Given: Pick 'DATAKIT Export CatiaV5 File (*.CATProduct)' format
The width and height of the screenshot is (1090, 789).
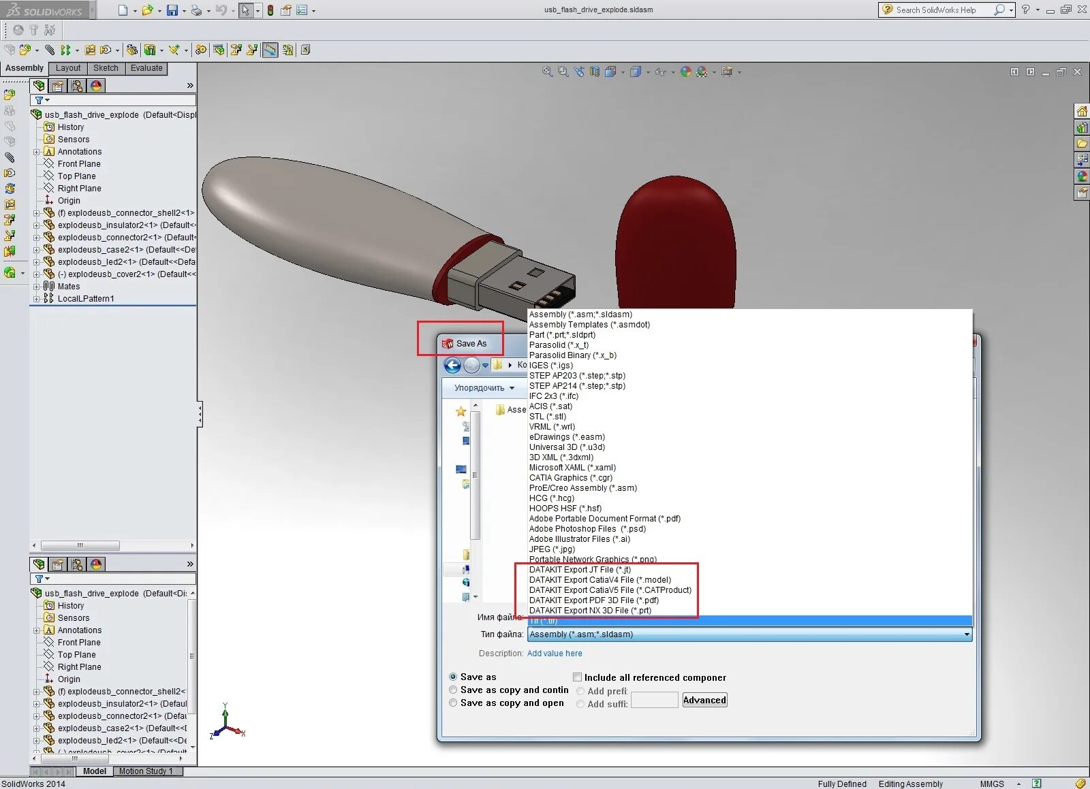Looking at the screenshot, I should (x=610, y=590).
